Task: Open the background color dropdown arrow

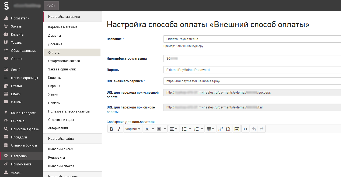Action: 165,129
